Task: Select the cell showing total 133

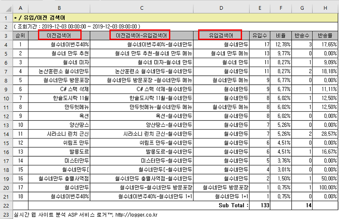Action: [260, 205]
